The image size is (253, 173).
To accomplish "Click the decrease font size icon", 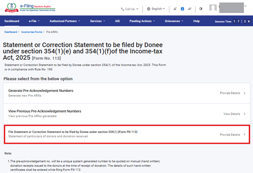I will (175, 9).
